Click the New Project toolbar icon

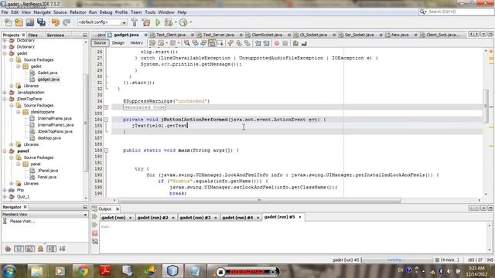pos(19,22)
